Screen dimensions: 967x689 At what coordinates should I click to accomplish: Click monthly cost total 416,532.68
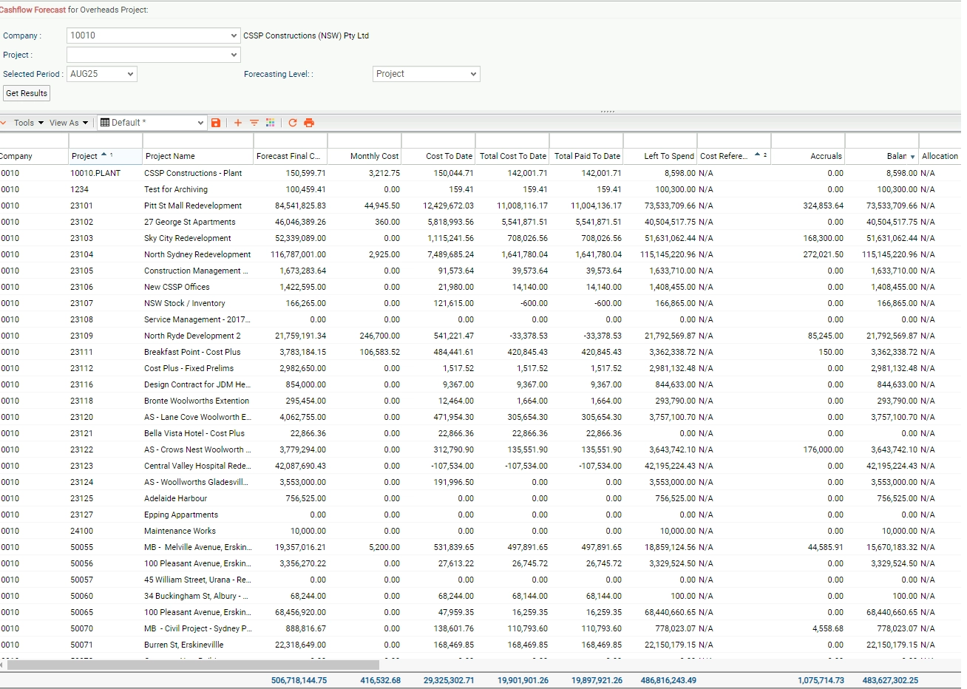pyautogui.click(x=380, y=680)
